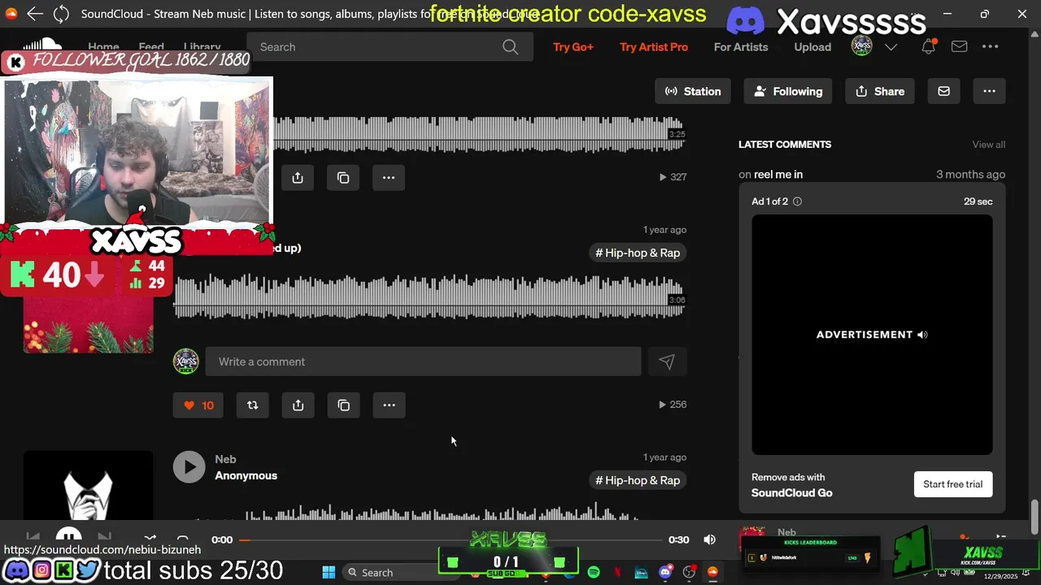
Task: Toggle the advertisement sound icon
Action: click(x=922, y=335)
